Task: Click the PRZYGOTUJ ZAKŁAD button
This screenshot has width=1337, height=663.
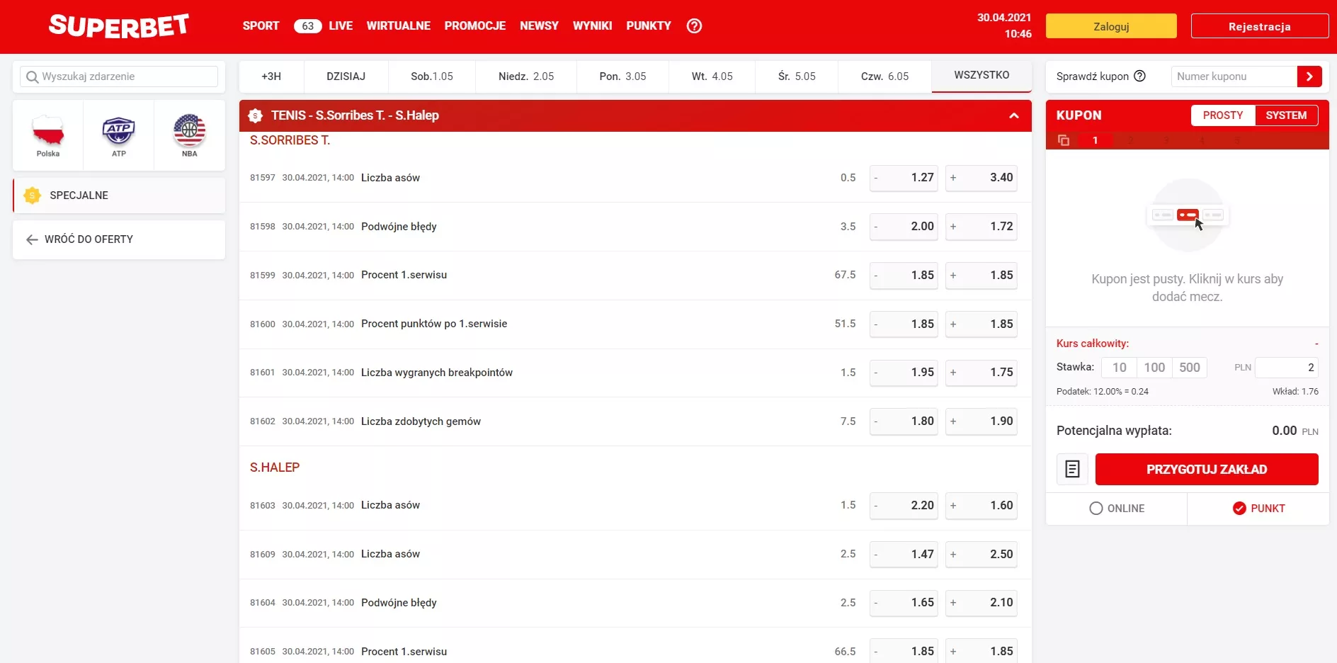Action: point(1207,469)
